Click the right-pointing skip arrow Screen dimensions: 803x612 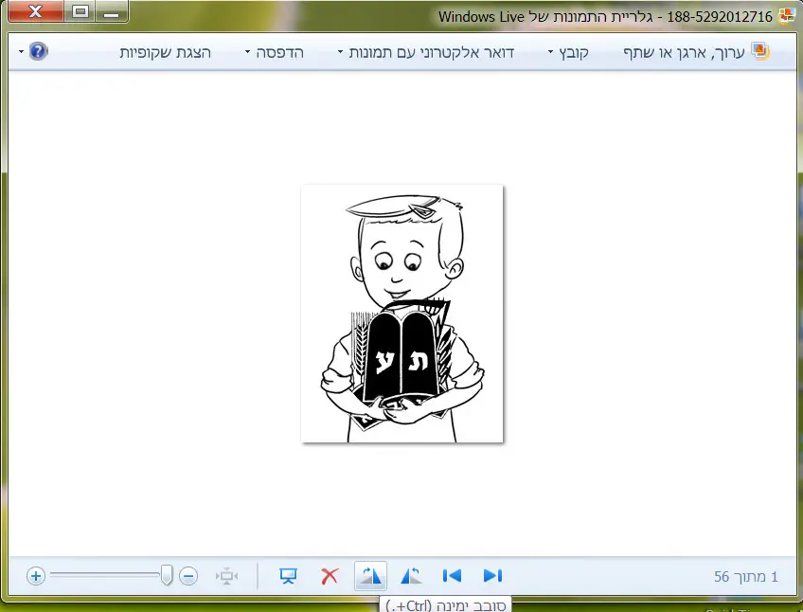click(x=492, y=575)
